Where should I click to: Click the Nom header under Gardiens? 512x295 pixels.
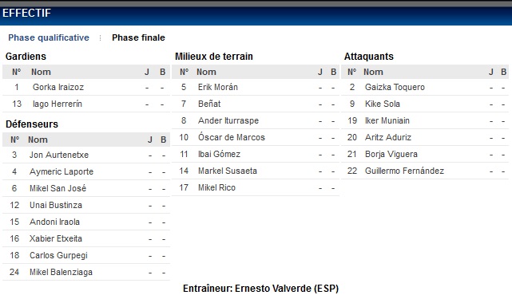41,72
